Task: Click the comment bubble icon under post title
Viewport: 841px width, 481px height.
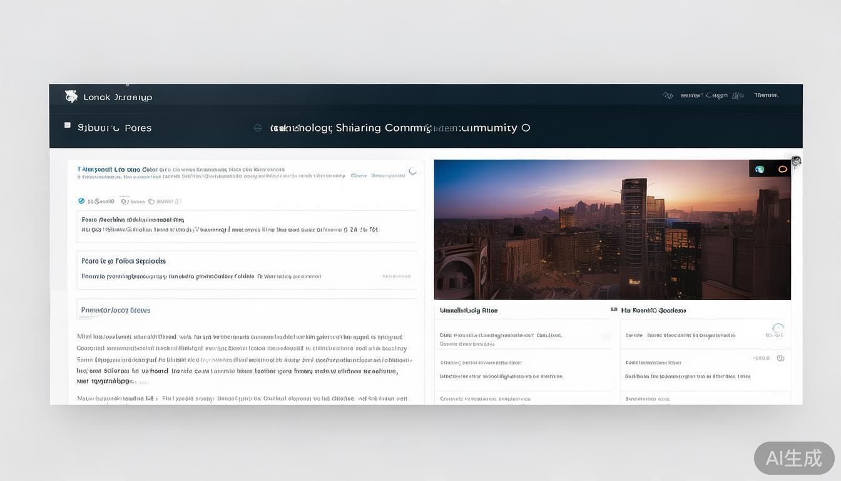Action: click(151, 202)
